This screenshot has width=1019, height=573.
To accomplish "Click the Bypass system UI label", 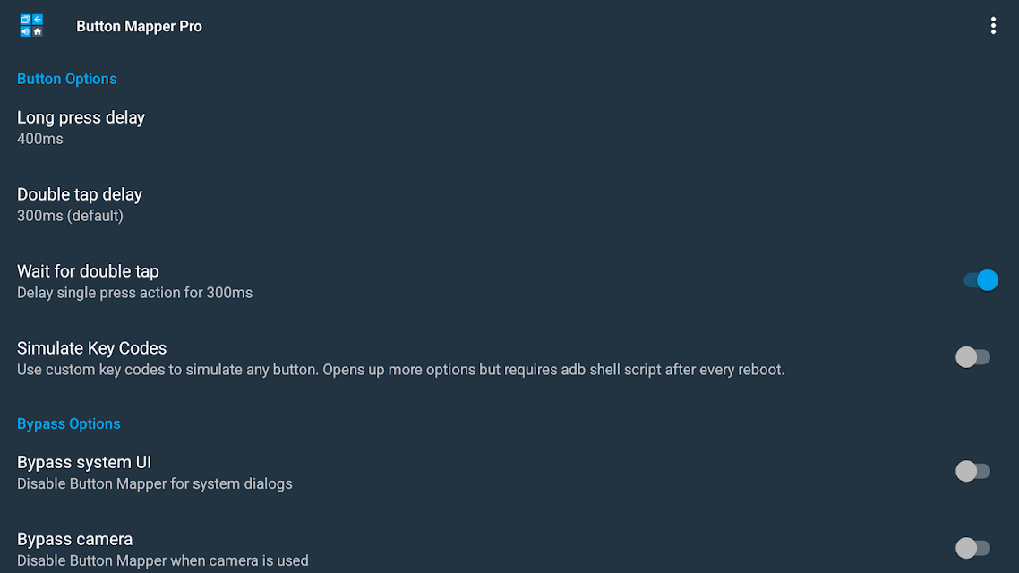I will (x=84, y=463).
